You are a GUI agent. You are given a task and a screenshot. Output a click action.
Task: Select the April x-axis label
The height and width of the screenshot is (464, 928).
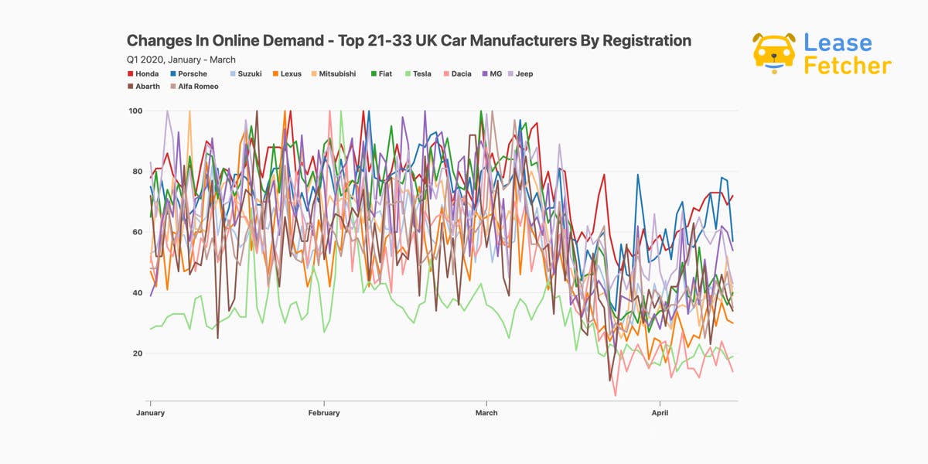point(660,413)
